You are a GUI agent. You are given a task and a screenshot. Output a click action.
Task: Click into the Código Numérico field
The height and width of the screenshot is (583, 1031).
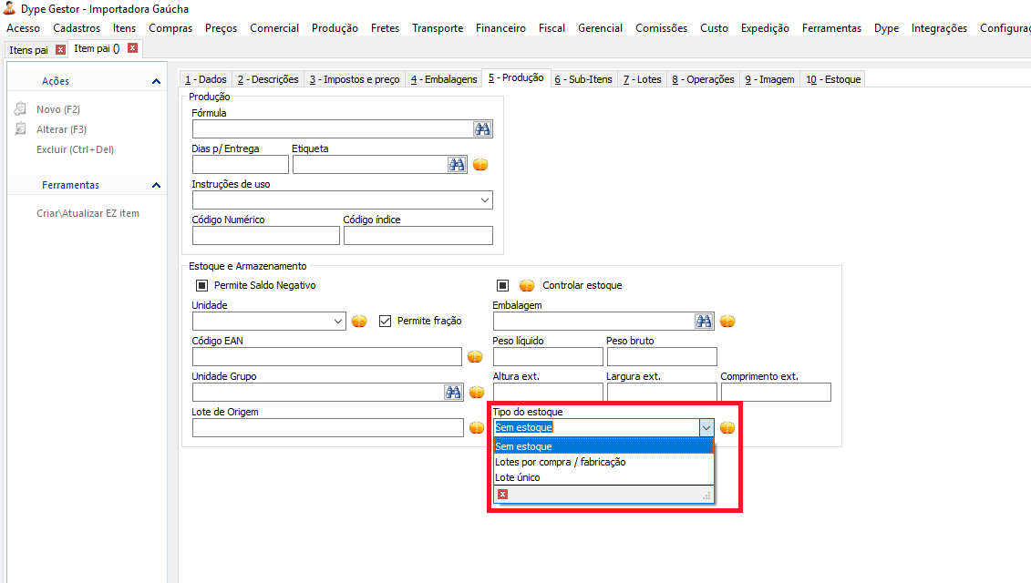[265, 235]
